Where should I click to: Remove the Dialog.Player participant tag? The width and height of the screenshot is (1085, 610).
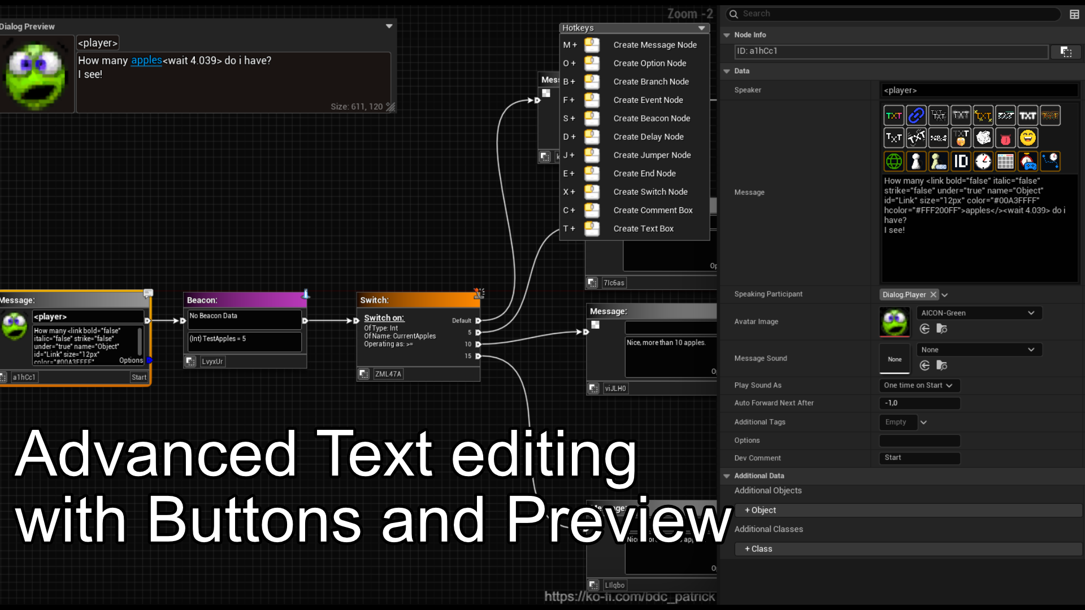point(934,295)
